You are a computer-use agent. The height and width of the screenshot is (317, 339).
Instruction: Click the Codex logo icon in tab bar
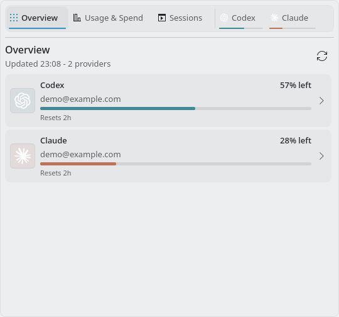[x=224, y=18]
